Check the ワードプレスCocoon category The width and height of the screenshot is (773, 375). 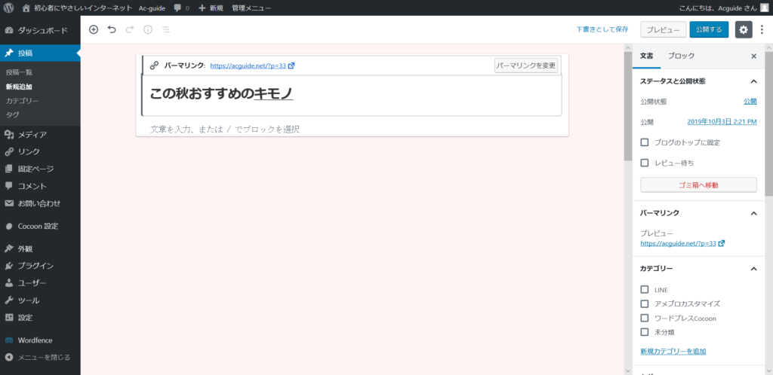pyautogui.click(x=645, y=318)
